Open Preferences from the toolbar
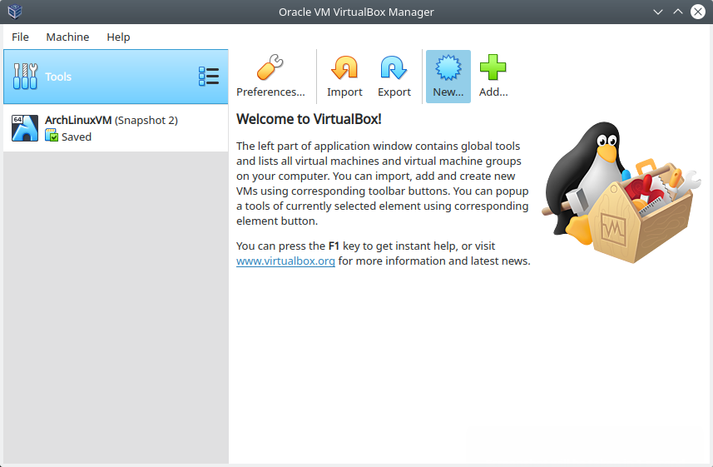Viewport: 713px width, 467px height. tap(270, 77)
